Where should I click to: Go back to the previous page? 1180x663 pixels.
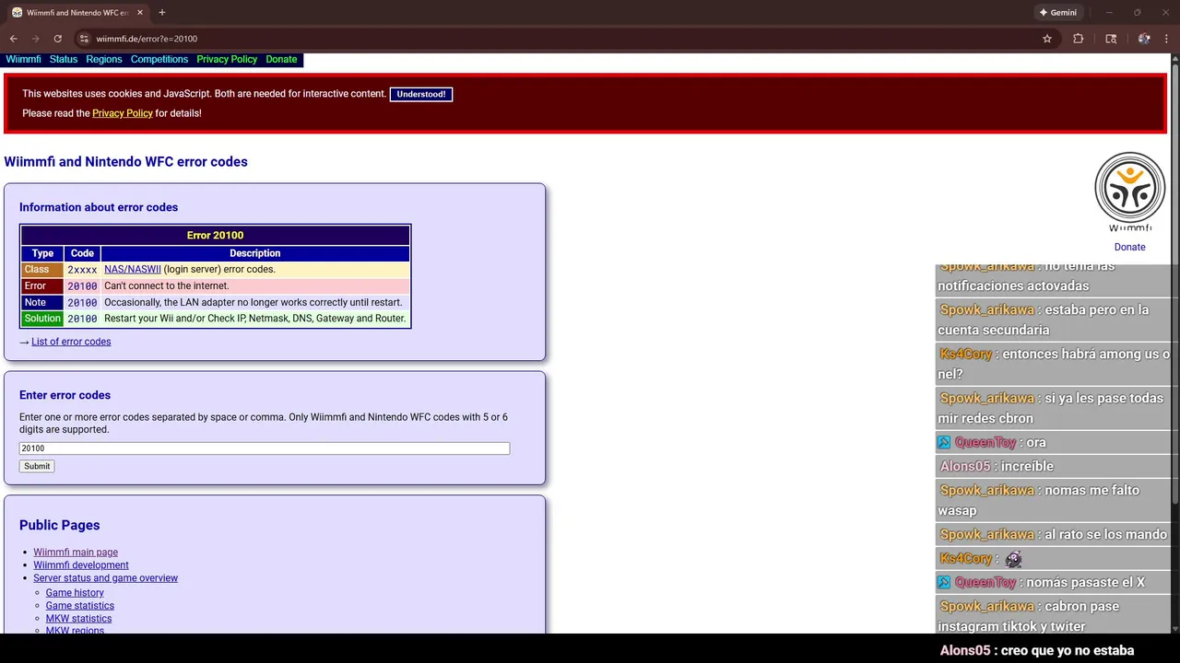[x=13, y=39]
